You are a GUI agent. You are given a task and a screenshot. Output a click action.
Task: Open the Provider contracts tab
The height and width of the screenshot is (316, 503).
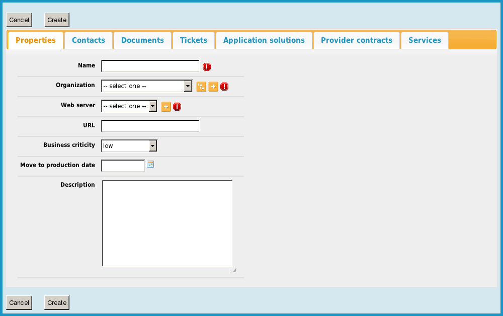357,40
